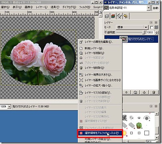Choose レイヤーを画像サイズに合わせる menu entry

[100, 80]
